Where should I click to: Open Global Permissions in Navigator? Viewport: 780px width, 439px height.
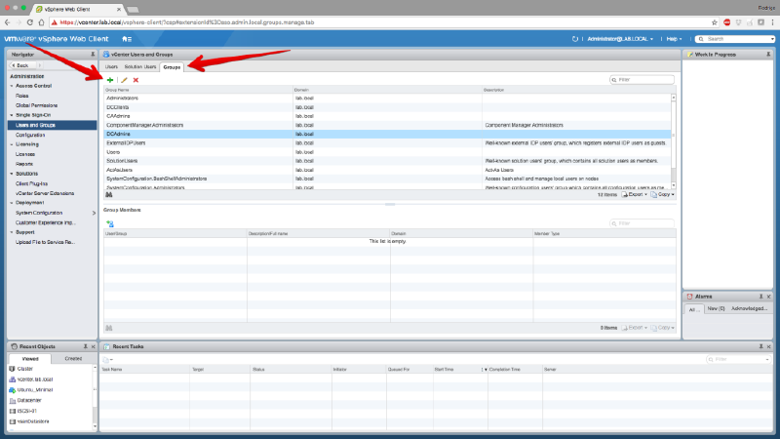click(36, 105)
